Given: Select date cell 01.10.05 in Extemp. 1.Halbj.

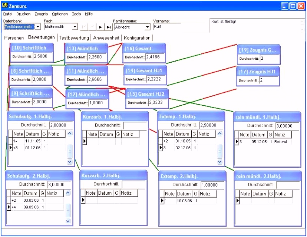Looking at the screenshot, I should (183, 141).
